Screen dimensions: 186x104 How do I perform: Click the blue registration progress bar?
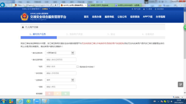pyautogui.click(x=39, y=37)
